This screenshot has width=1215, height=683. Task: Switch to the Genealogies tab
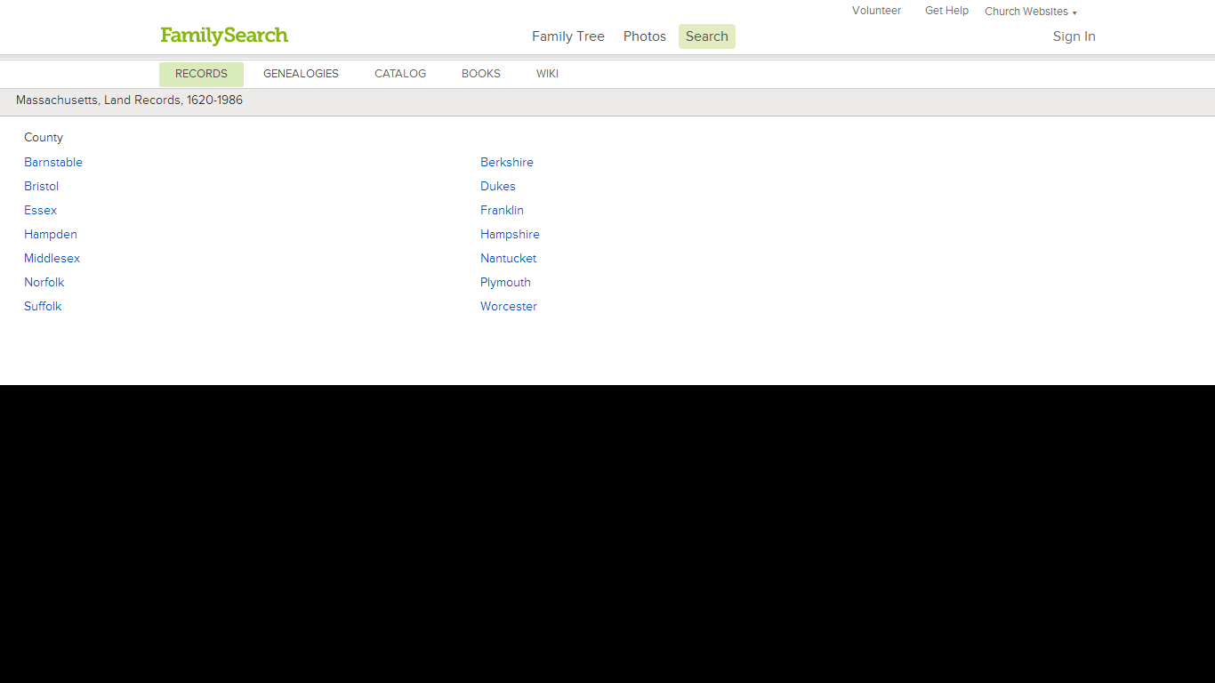[x=301, y=74]
